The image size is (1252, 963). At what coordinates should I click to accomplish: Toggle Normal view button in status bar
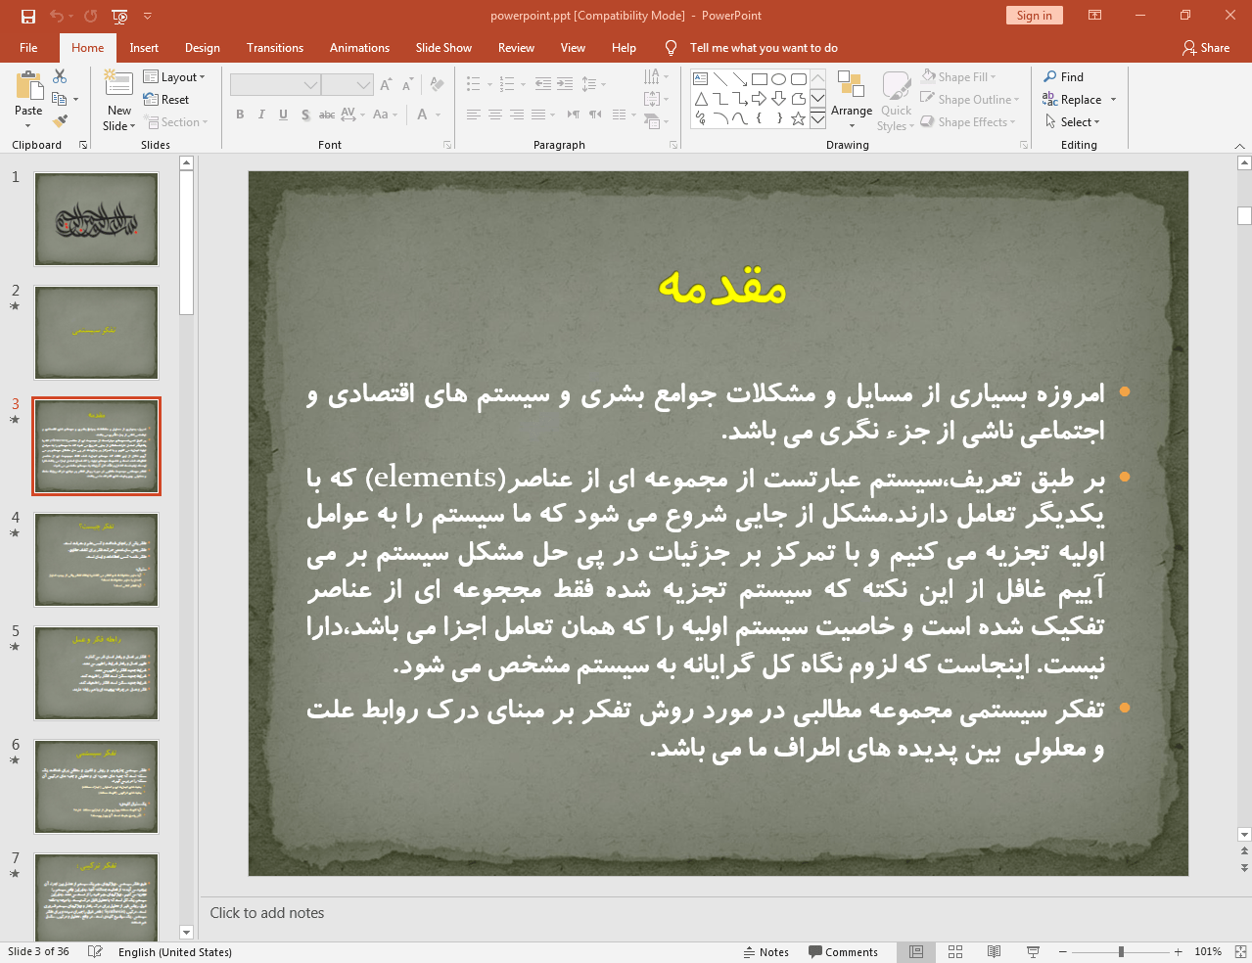point(916,951)
